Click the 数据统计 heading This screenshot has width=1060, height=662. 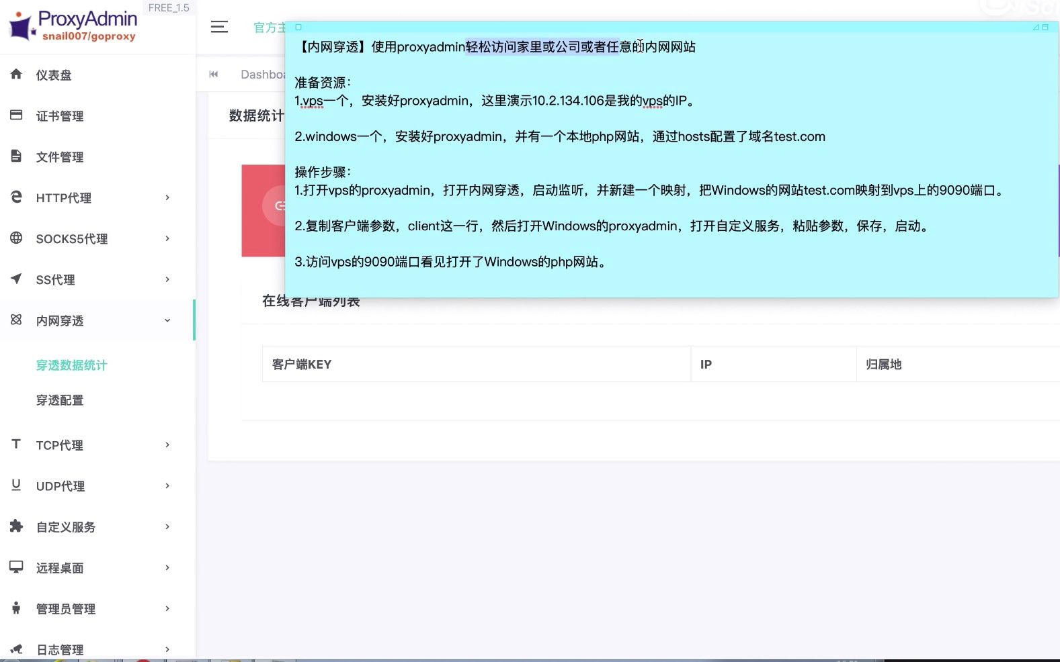pyautogui.click(x=256, y=115)
